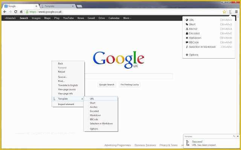Click the green padlock security icon

point(27,12)
